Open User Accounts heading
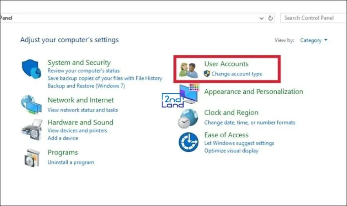 (227, 64)
